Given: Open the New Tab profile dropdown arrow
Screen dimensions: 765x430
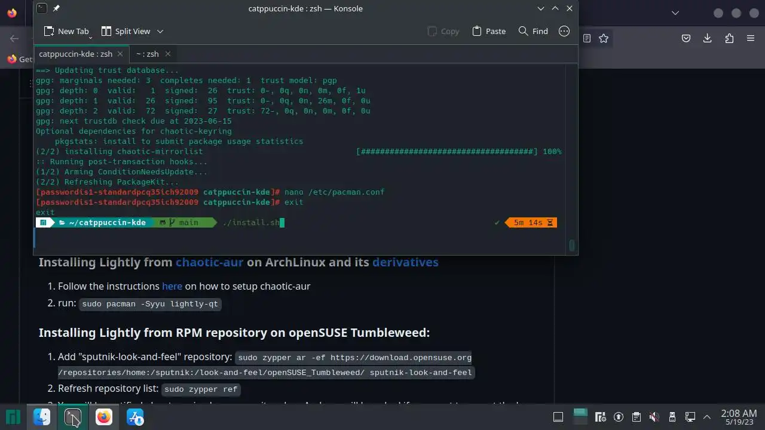Looking at the screenshot, I should click(90, 37).
